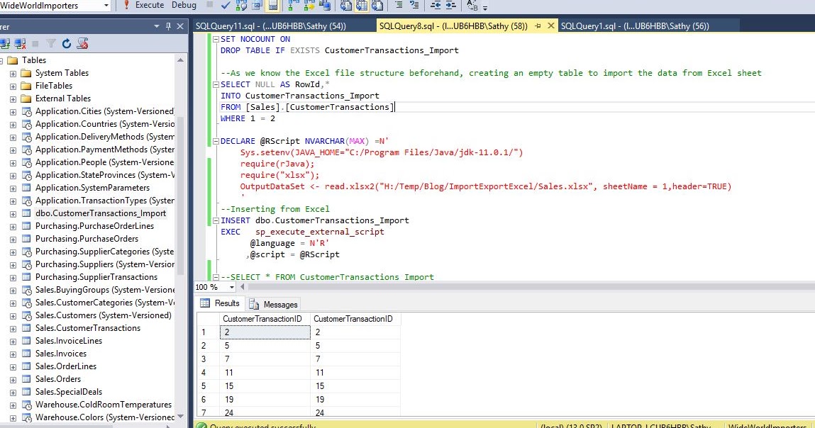
Task: Click the Parse checkmark icon
Action: pyautogui.click(x=226, y=5)
